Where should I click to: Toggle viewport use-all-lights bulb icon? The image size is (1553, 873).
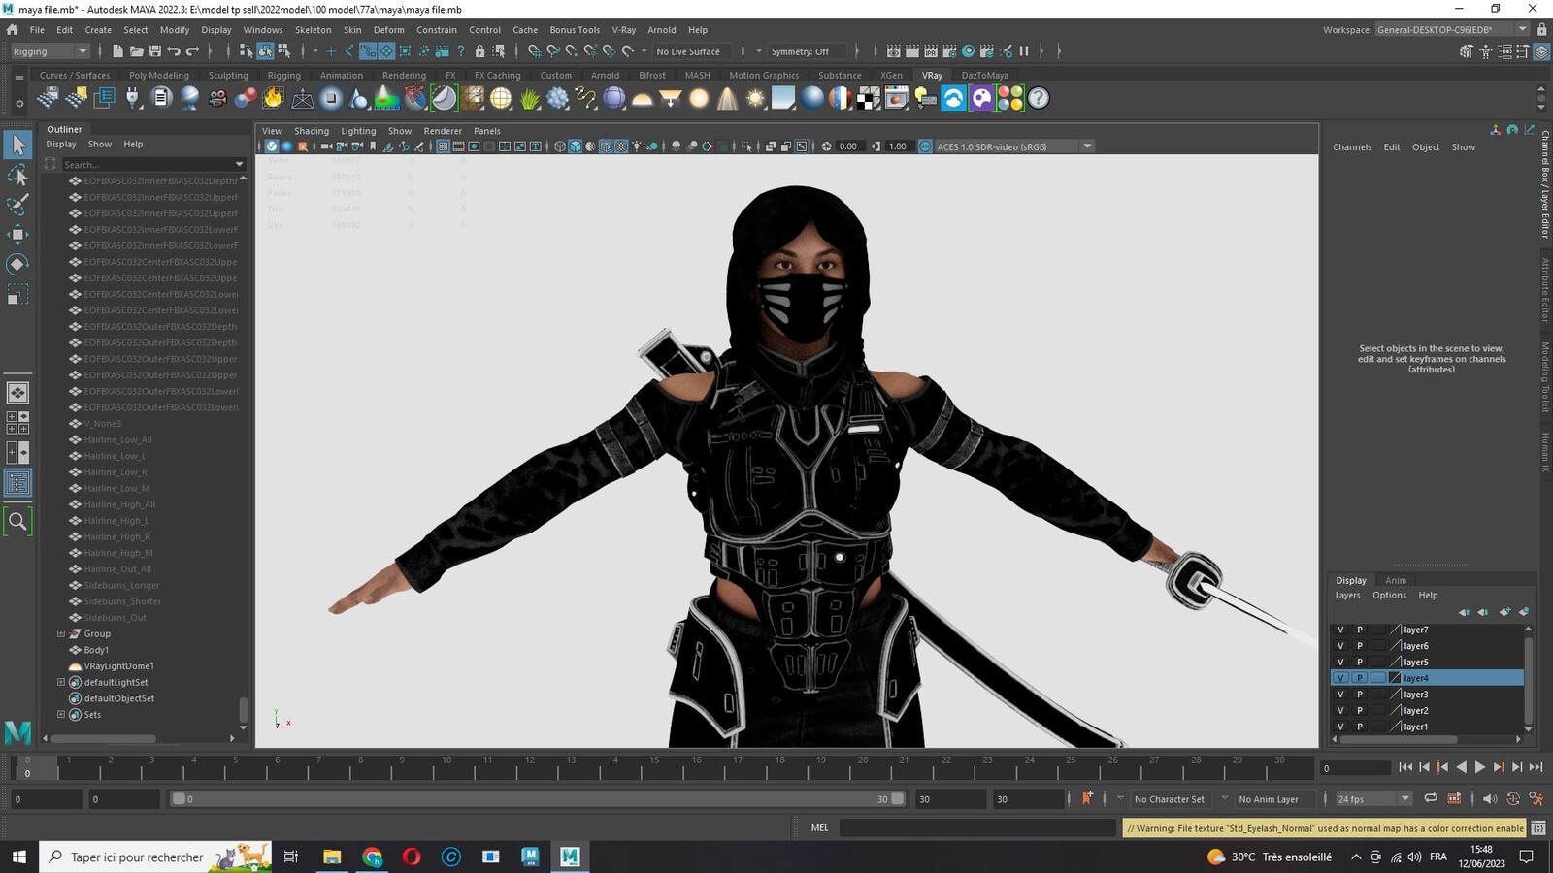click(638, 146)
